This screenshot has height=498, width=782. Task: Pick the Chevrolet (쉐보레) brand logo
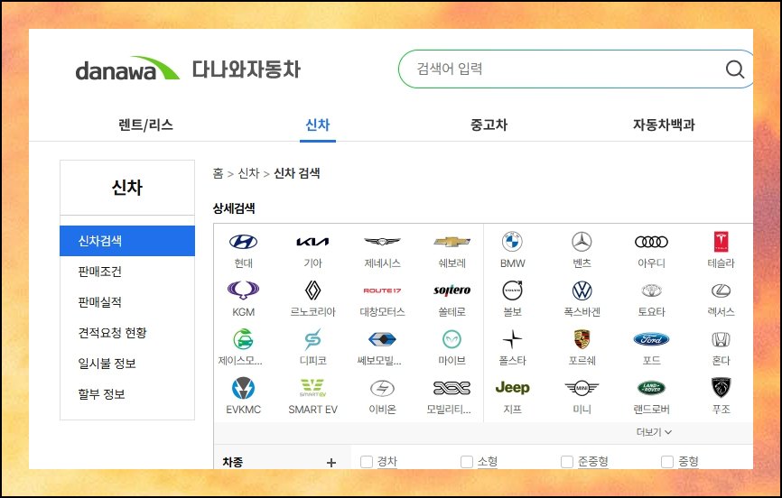click(452, 242)
